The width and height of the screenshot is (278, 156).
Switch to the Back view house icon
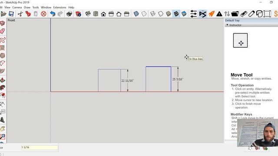(x=119, y=14)
